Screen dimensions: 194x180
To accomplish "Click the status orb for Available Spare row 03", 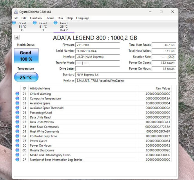I will 17,103.
